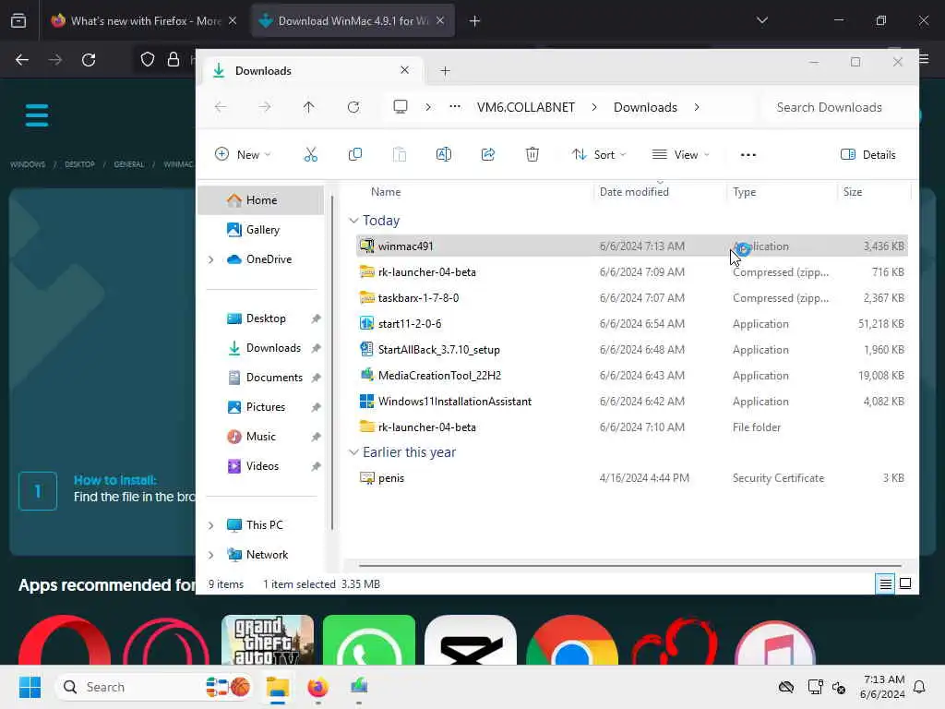Expand chevron after Downloads in address bar
Screen dimensions: 945x709
point(697,107)
